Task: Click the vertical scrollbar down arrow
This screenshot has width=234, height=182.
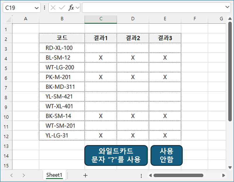Action: pyautogui.click(x=230, y=167)
